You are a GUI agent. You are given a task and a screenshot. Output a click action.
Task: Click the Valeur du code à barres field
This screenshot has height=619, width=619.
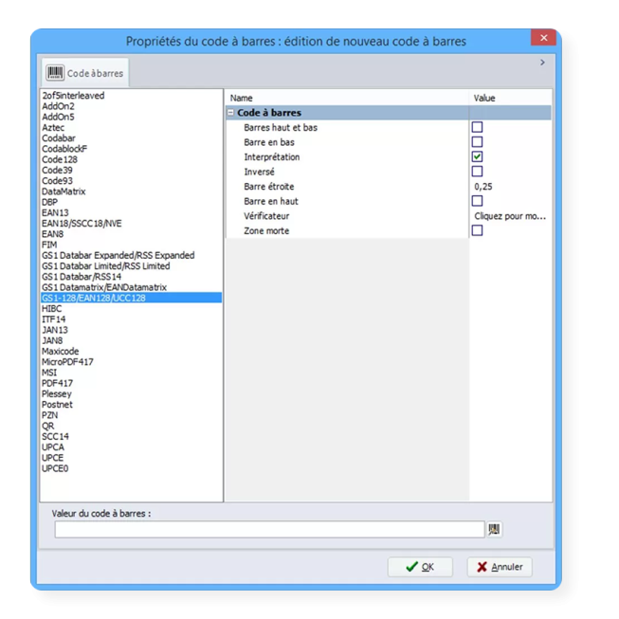(x=269, y=530)
